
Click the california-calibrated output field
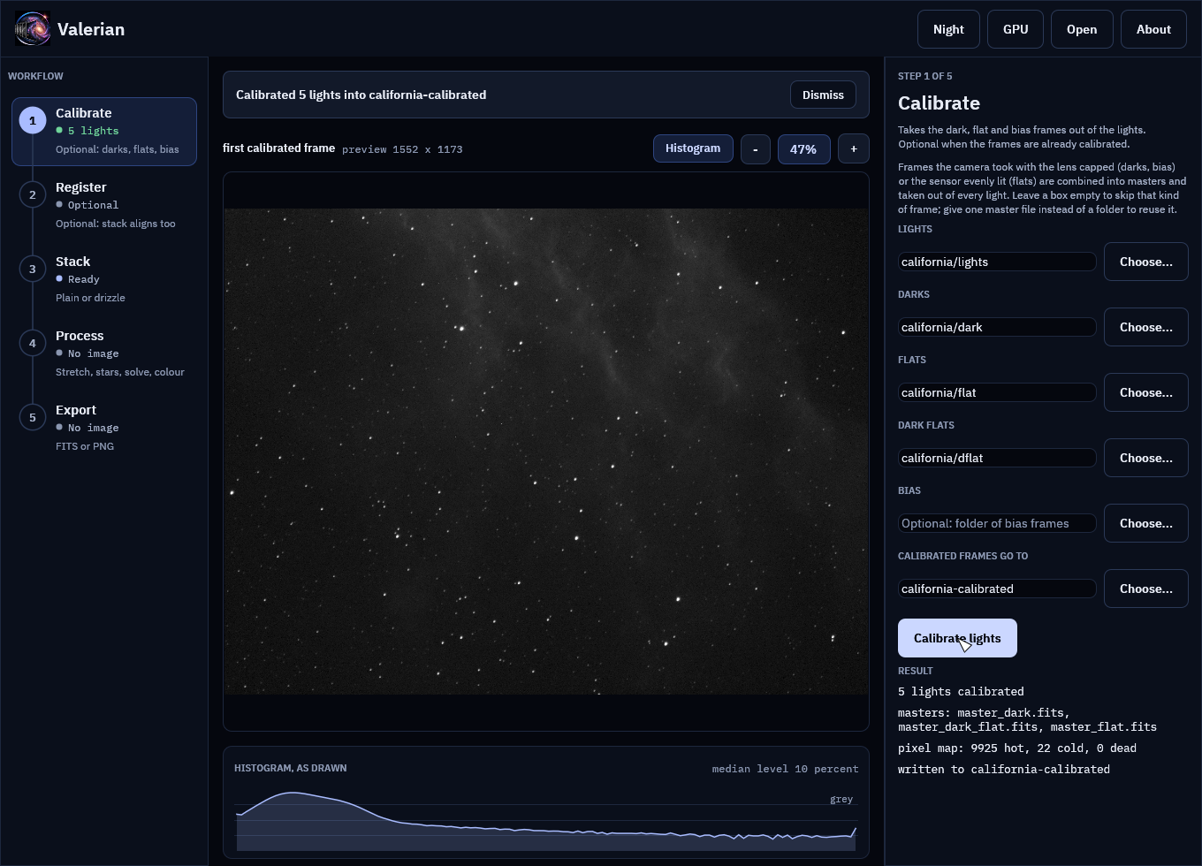[x=997, y=589]
